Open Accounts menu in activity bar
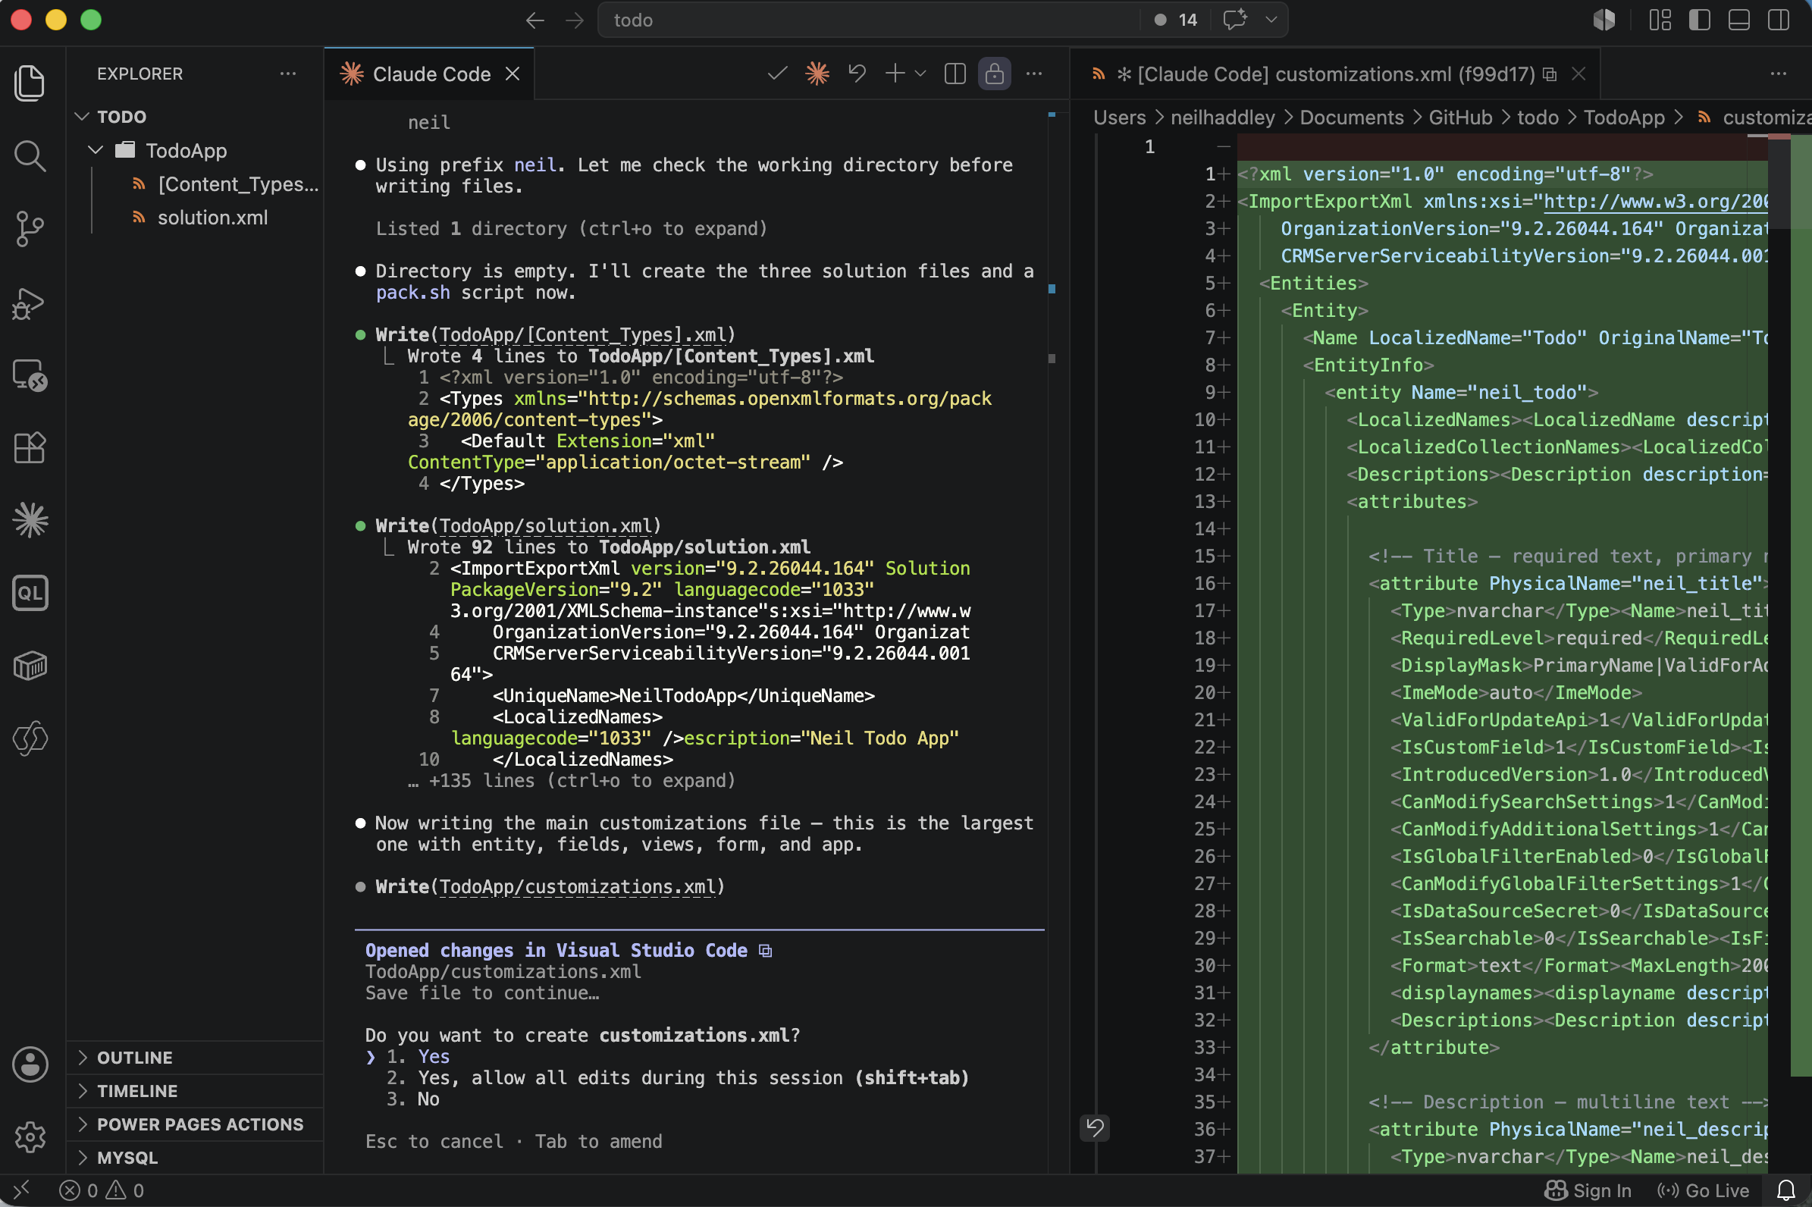Screen dimensions: 1812x1207 (30, 1064)
